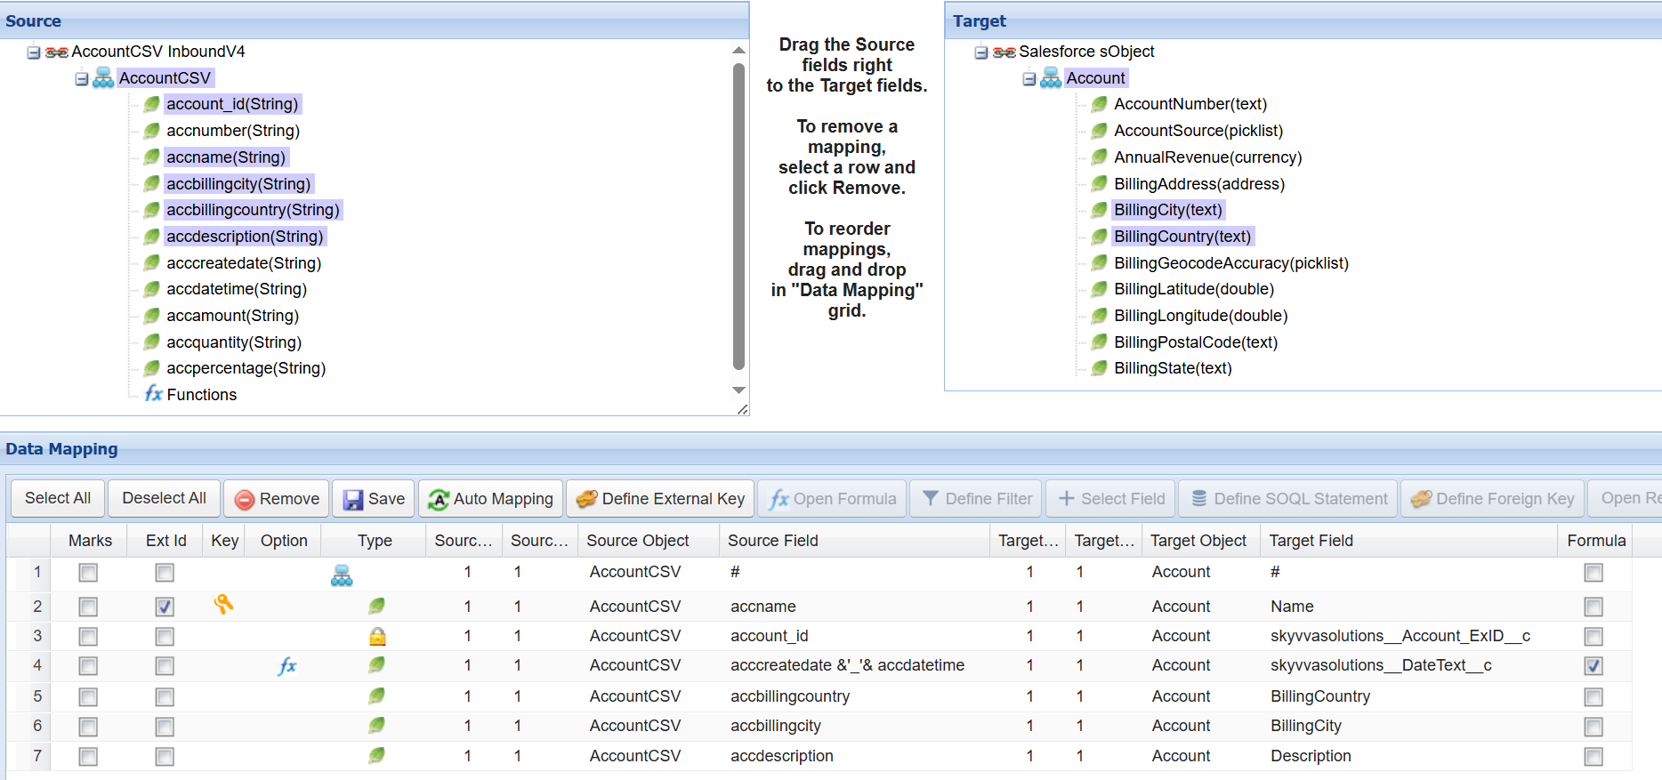1662x780 pixels.
Task: Click the Salesforce sObject connector icon
Action: pyautogui.click(x=1004, y=52)
